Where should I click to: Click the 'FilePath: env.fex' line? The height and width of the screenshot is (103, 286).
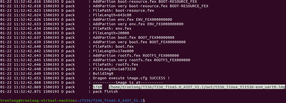112,29
